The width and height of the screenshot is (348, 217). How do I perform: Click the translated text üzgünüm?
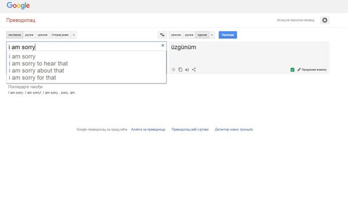point(183,47)
